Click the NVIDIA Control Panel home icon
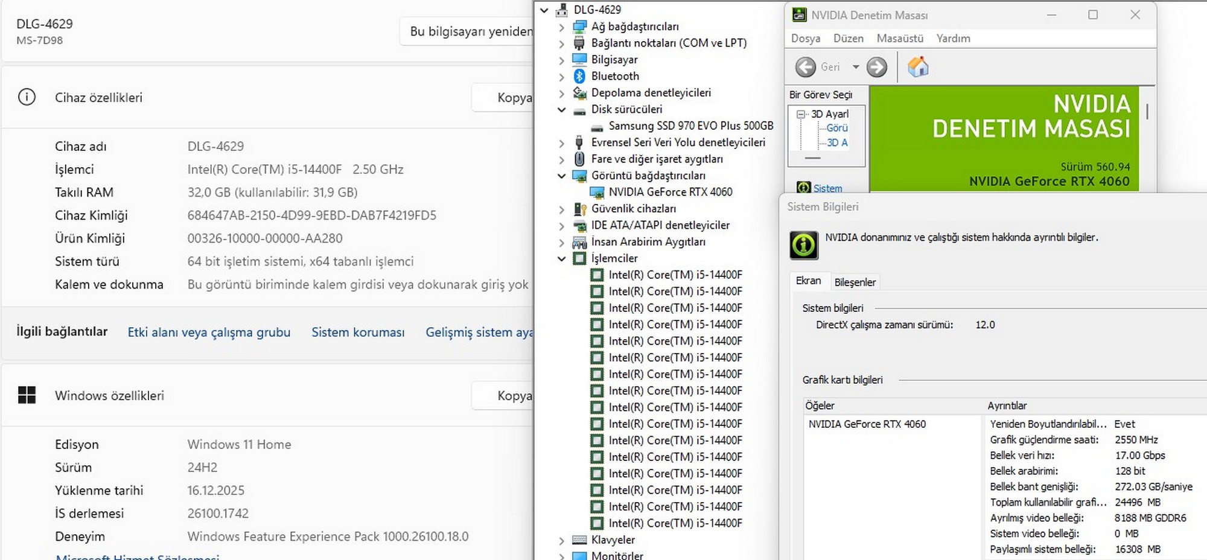1207x560 pixels. point(917,67)
